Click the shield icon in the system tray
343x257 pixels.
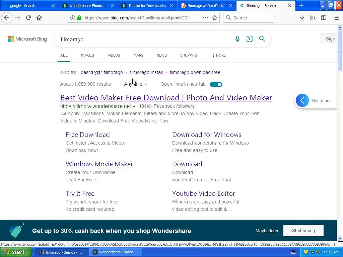pyautogui.click(x=306, y=252)
